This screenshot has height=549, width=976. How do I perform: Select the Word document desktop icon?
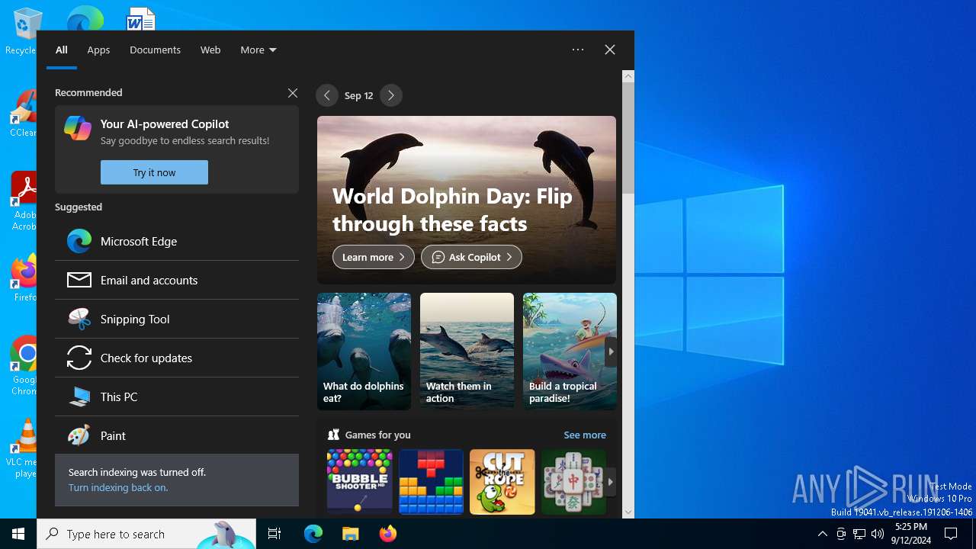pyautogui.click(x=141, y=18)
